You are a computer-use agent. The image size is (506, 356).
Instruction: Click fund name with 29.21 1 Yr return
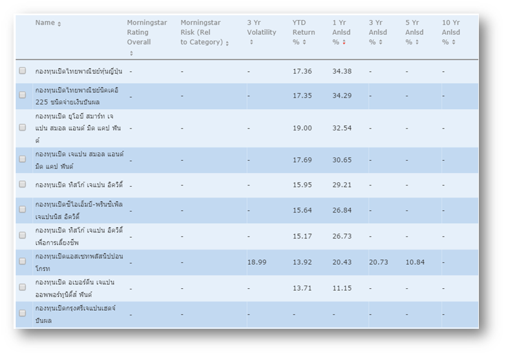click(79, 185)
